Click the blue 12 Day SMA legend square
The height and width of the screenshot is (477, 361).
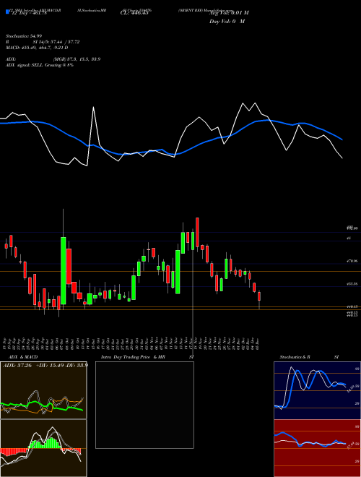(7, 12)
